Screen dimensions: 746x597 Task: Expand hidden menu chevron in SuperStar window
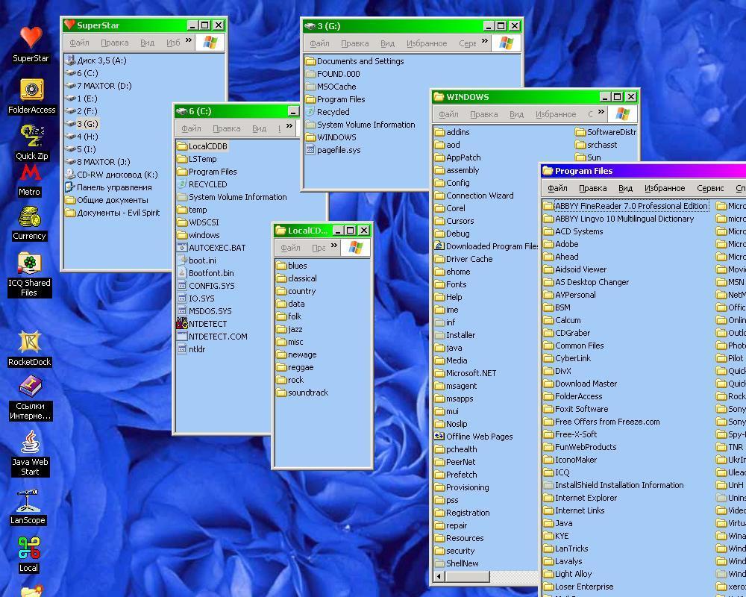188,42
